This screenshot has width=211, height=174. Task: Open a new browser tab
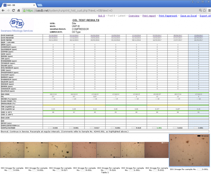coord(40,5)
